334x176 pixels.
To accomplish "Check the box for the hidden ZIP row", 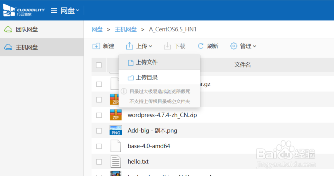I will point(99,100).
